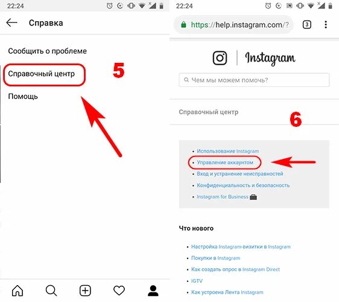Screen dimensions: 339x302
Task: Click the help.instagram.com address bar
Action: [235, 25]
